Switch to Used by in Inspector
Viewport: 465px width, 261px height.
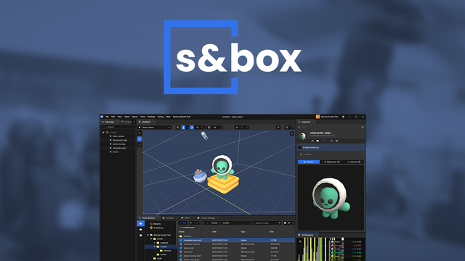(354, 162)
